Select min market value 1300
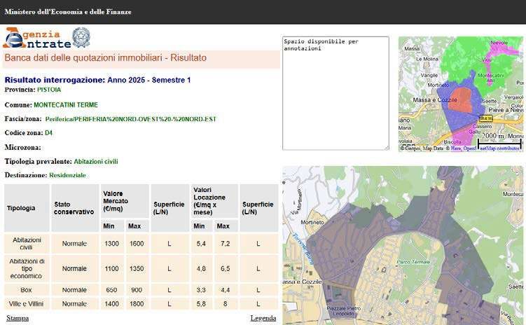This screenshot has height=325, width=526. (x=111, y=244)
